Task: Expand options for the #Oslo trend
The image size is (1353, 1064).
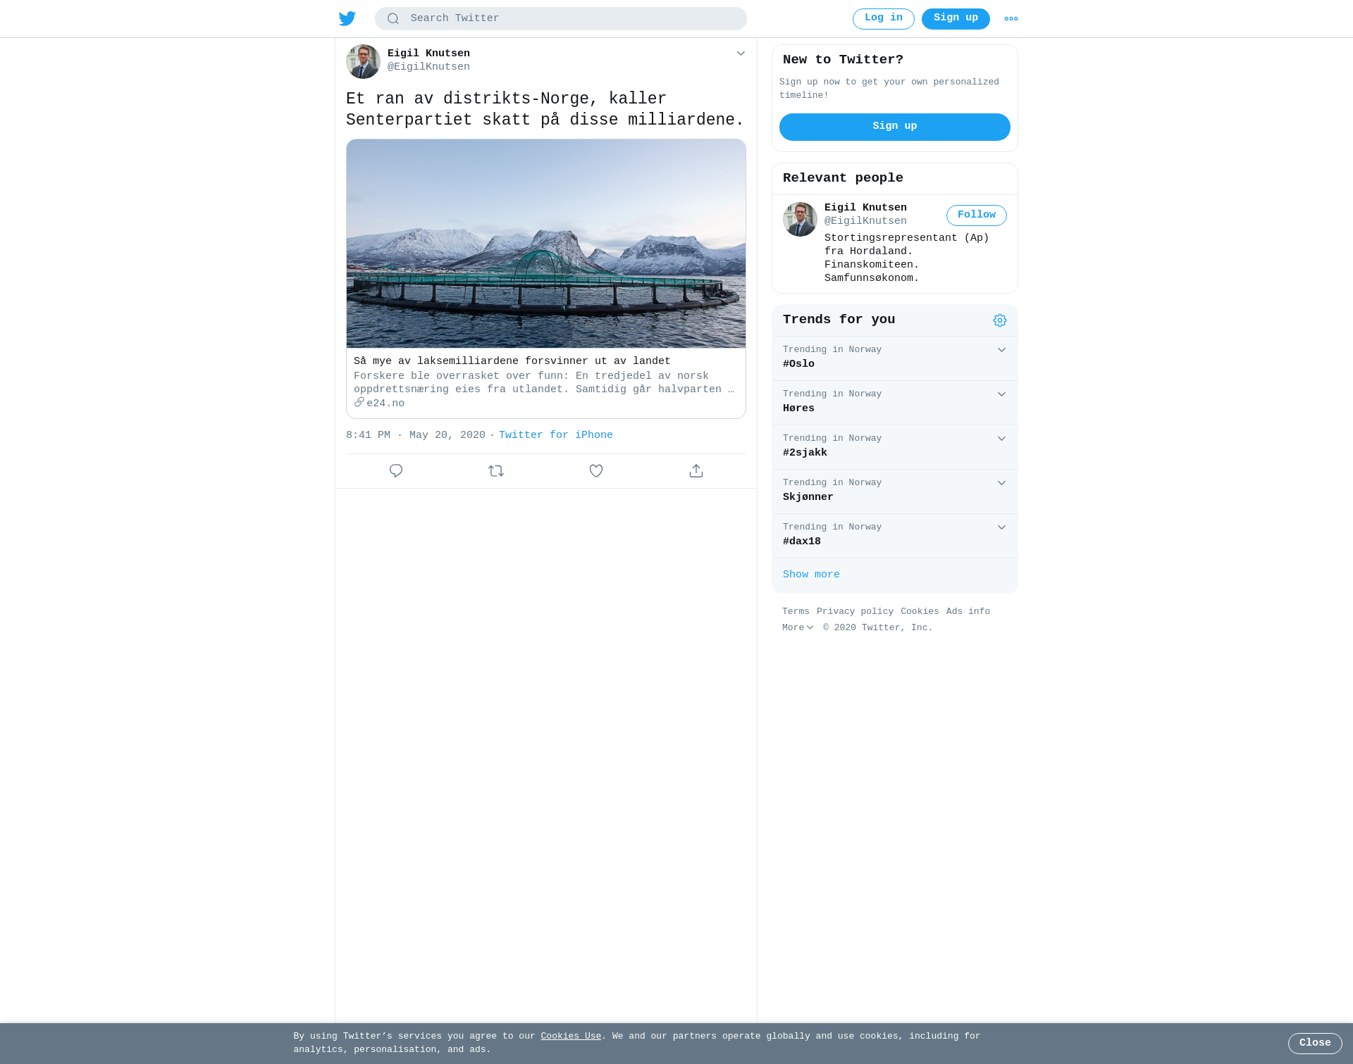Action: (1001, 350)
